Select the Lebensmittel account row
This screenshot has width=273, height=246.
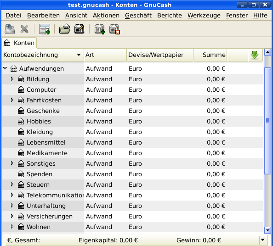pyautogui.click(x=132, y=142)
